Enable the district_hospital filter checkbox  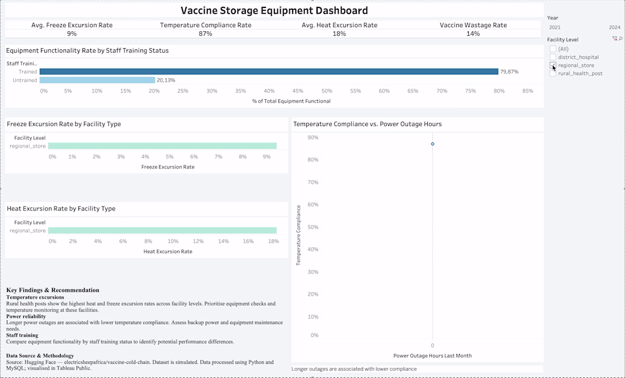click(x=553, y=57)
